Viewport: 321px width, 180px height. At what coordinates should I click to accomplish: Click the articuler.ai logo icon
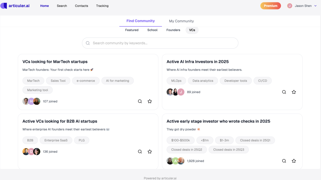pyautogui.click(x=4, y=6)
